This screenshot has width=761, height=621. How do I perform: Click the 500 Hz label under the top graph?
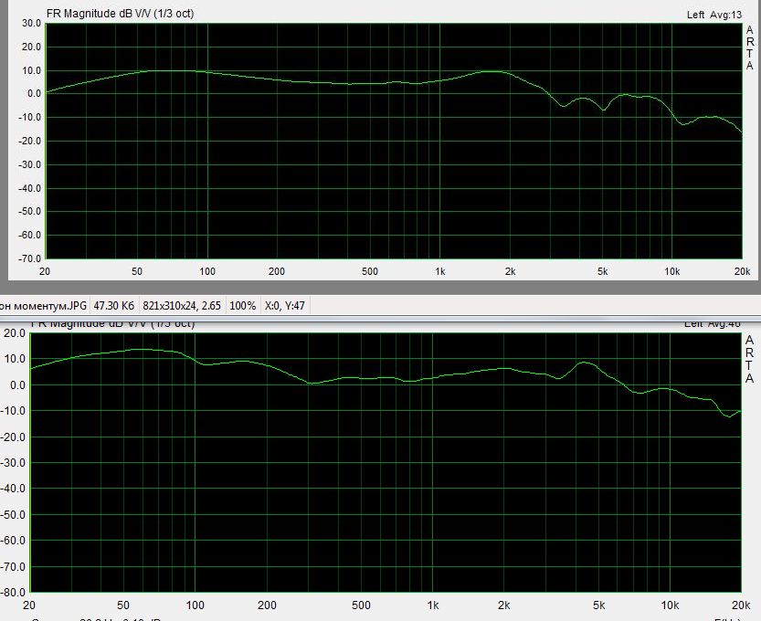tap(369, 271)
